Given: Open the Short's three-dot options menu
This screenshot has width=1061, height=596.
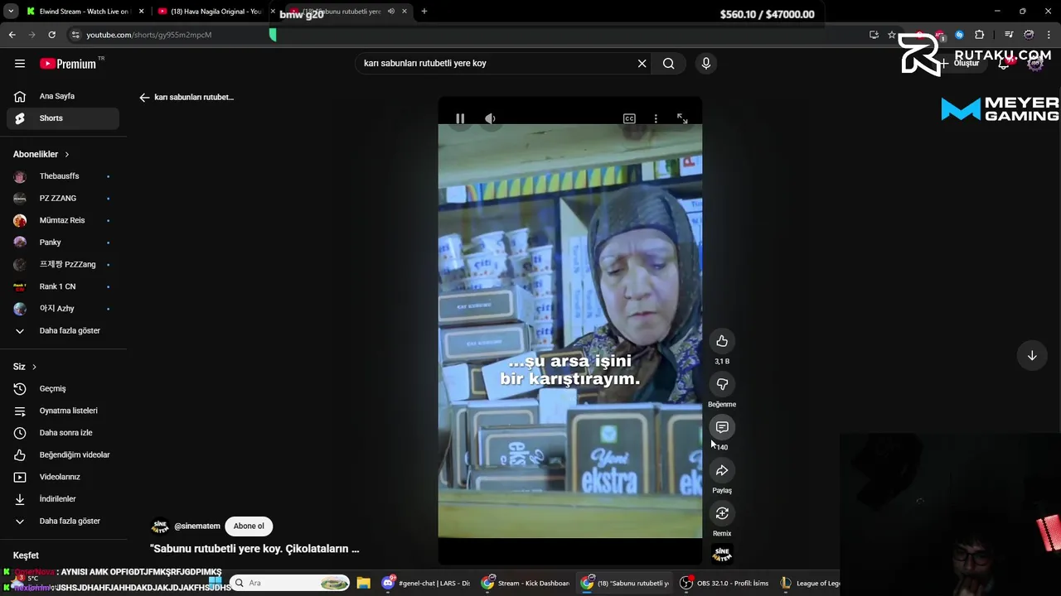Looking at the screenshot, I should point(656,118).
